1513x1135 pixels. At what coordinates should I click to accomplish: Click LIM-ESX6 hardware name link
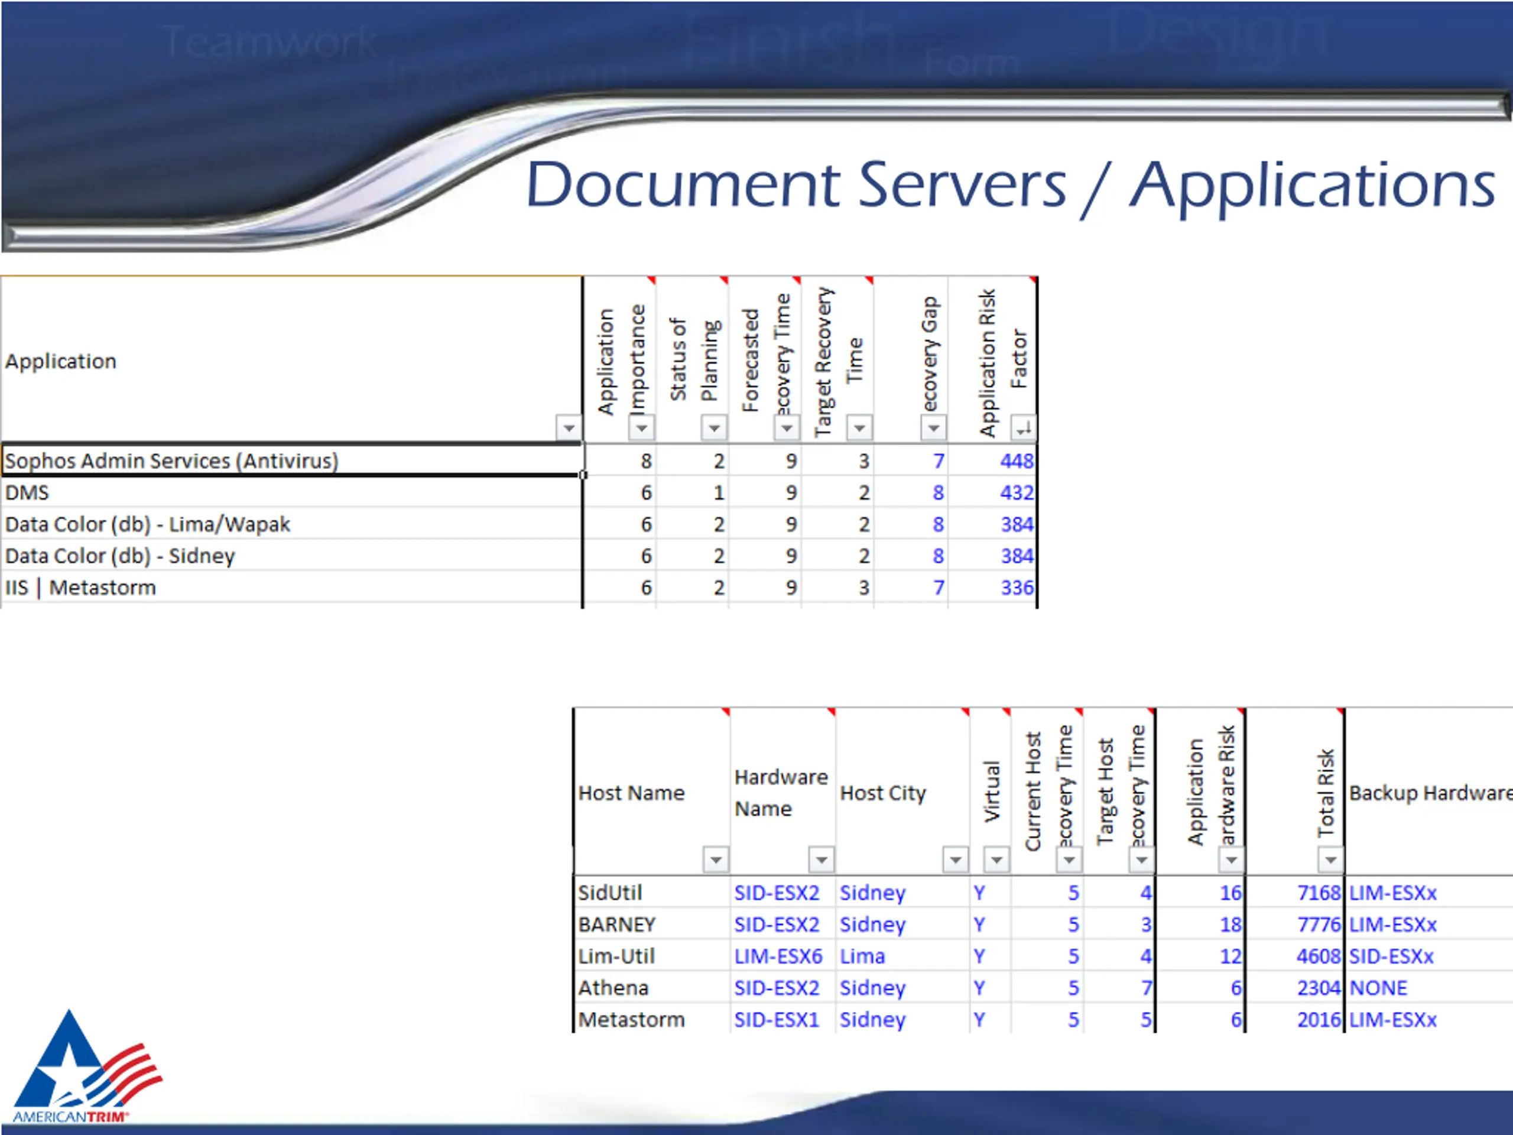[x=778, y=956]
